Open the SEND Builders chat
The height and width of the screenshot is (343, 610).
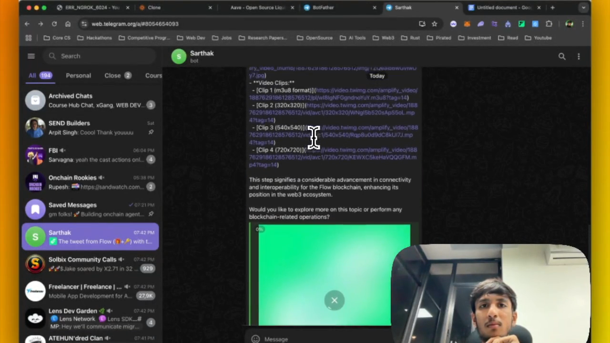point(90,127)
